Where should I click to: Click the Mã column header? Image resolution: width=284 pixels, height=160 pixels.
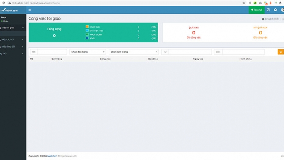click(31, 59)
